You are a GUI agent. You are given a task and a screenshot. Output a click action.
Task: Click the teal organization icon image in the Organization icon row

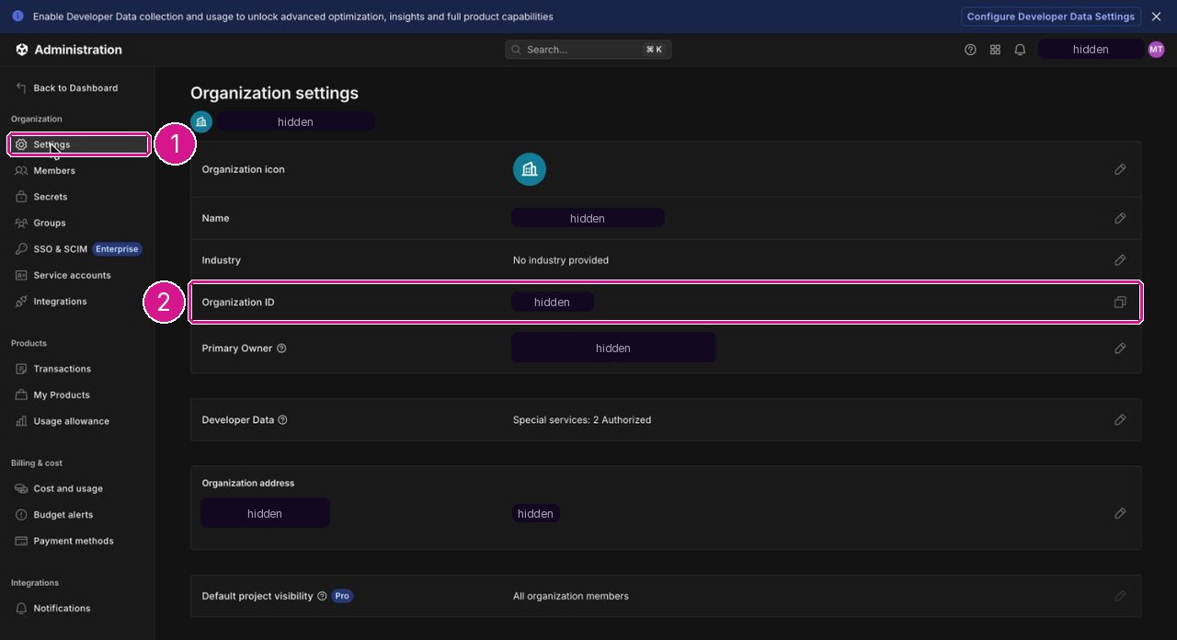tap(530, 169)
